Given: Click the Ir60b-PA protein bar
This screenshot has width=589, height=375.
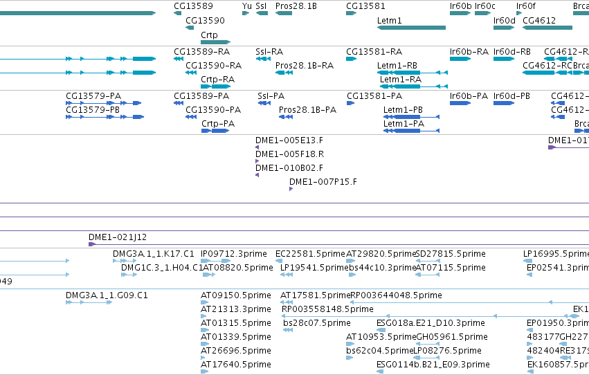Looking at the screenshot, I should coord(460,103).
